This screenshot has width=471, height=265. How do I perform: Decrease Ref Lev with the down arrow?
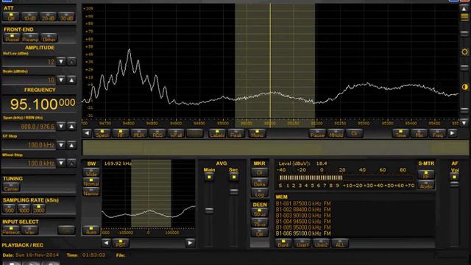click(x=61, y=62)
